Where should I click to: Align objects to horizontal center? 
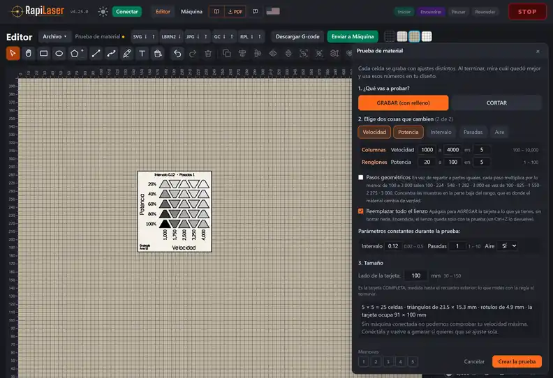[x=242, y=54]
